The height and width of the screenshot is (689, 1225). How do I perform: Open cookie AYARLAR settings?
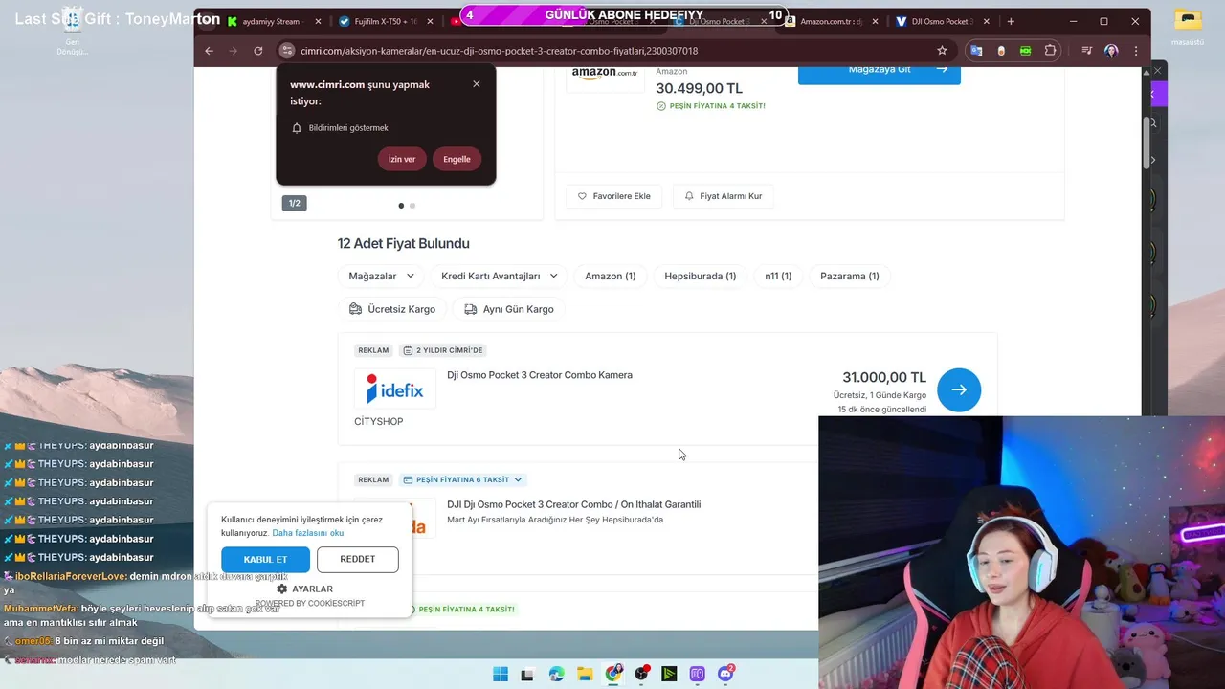click(x=304, y=589)
